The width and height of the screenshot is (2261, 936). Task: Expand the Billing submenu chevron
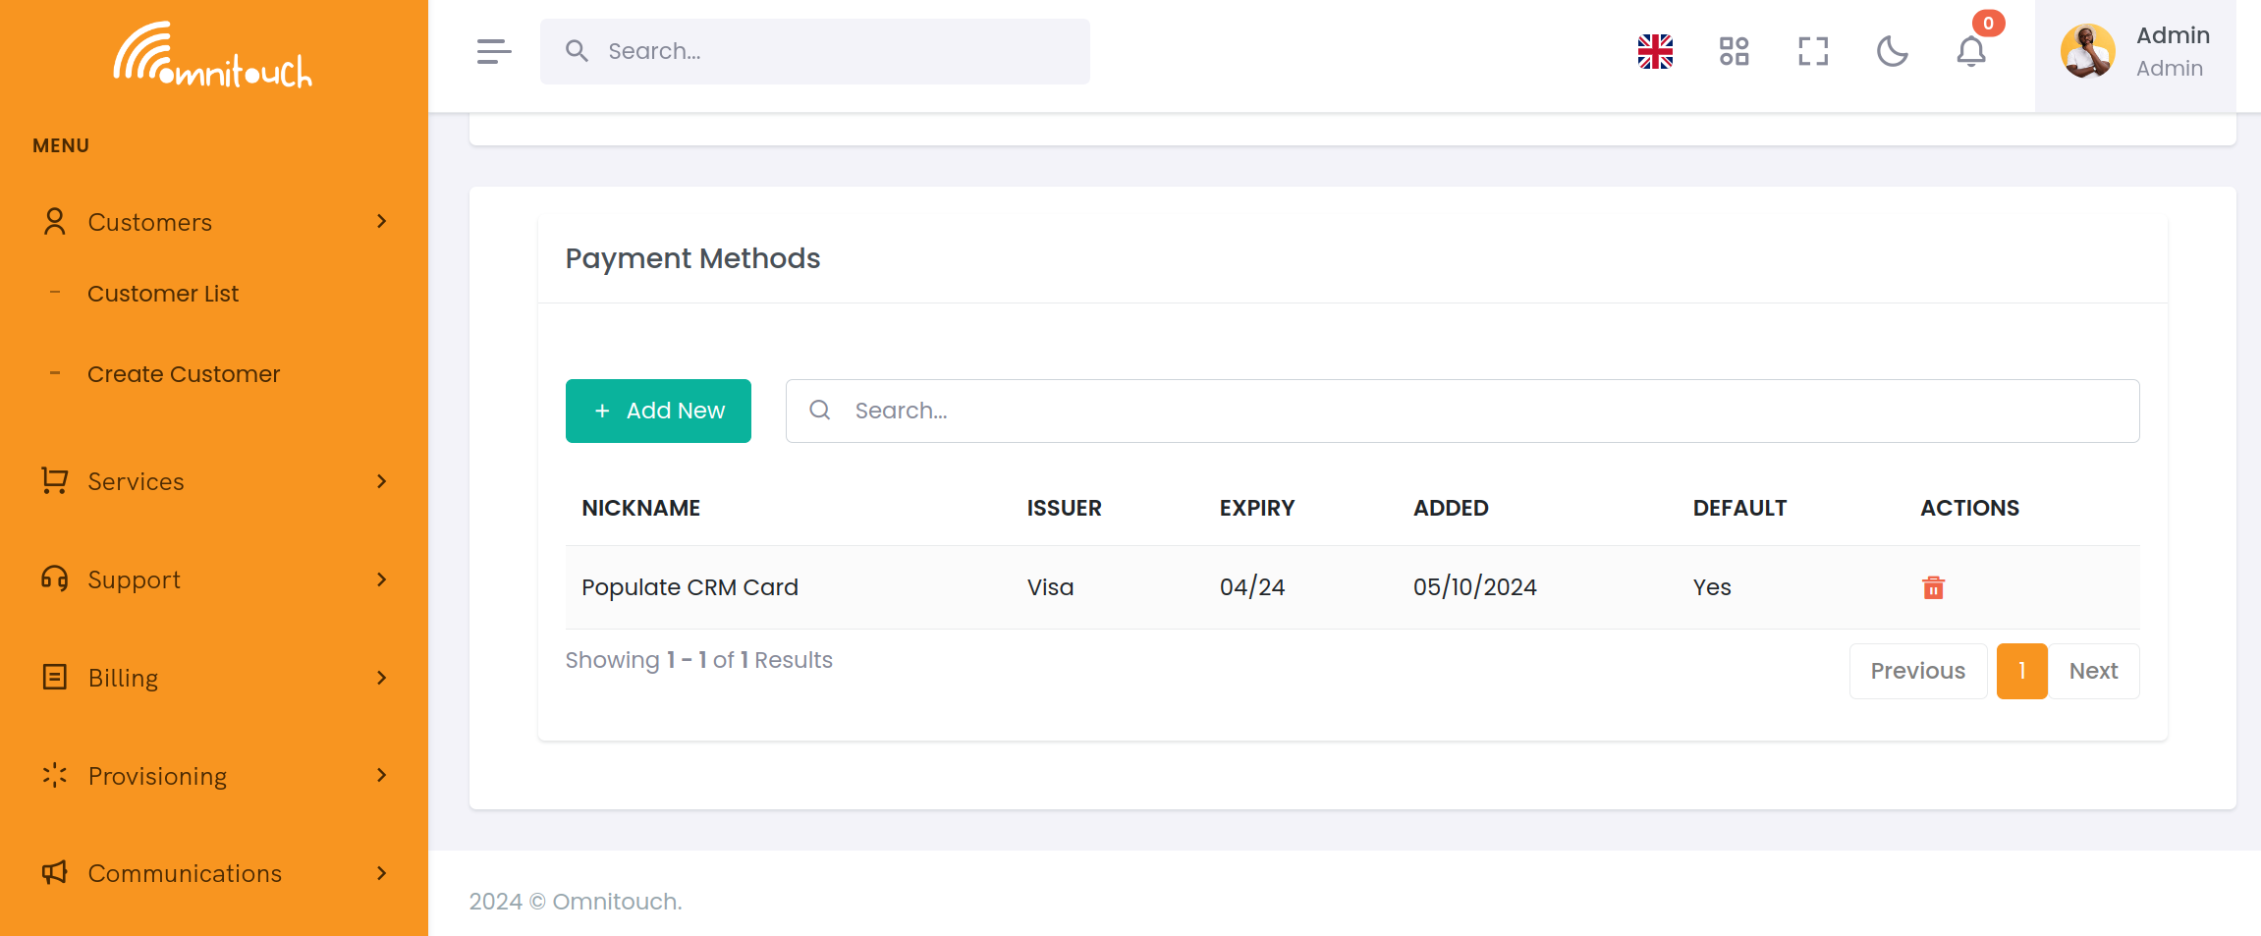[x=381, y=678]
